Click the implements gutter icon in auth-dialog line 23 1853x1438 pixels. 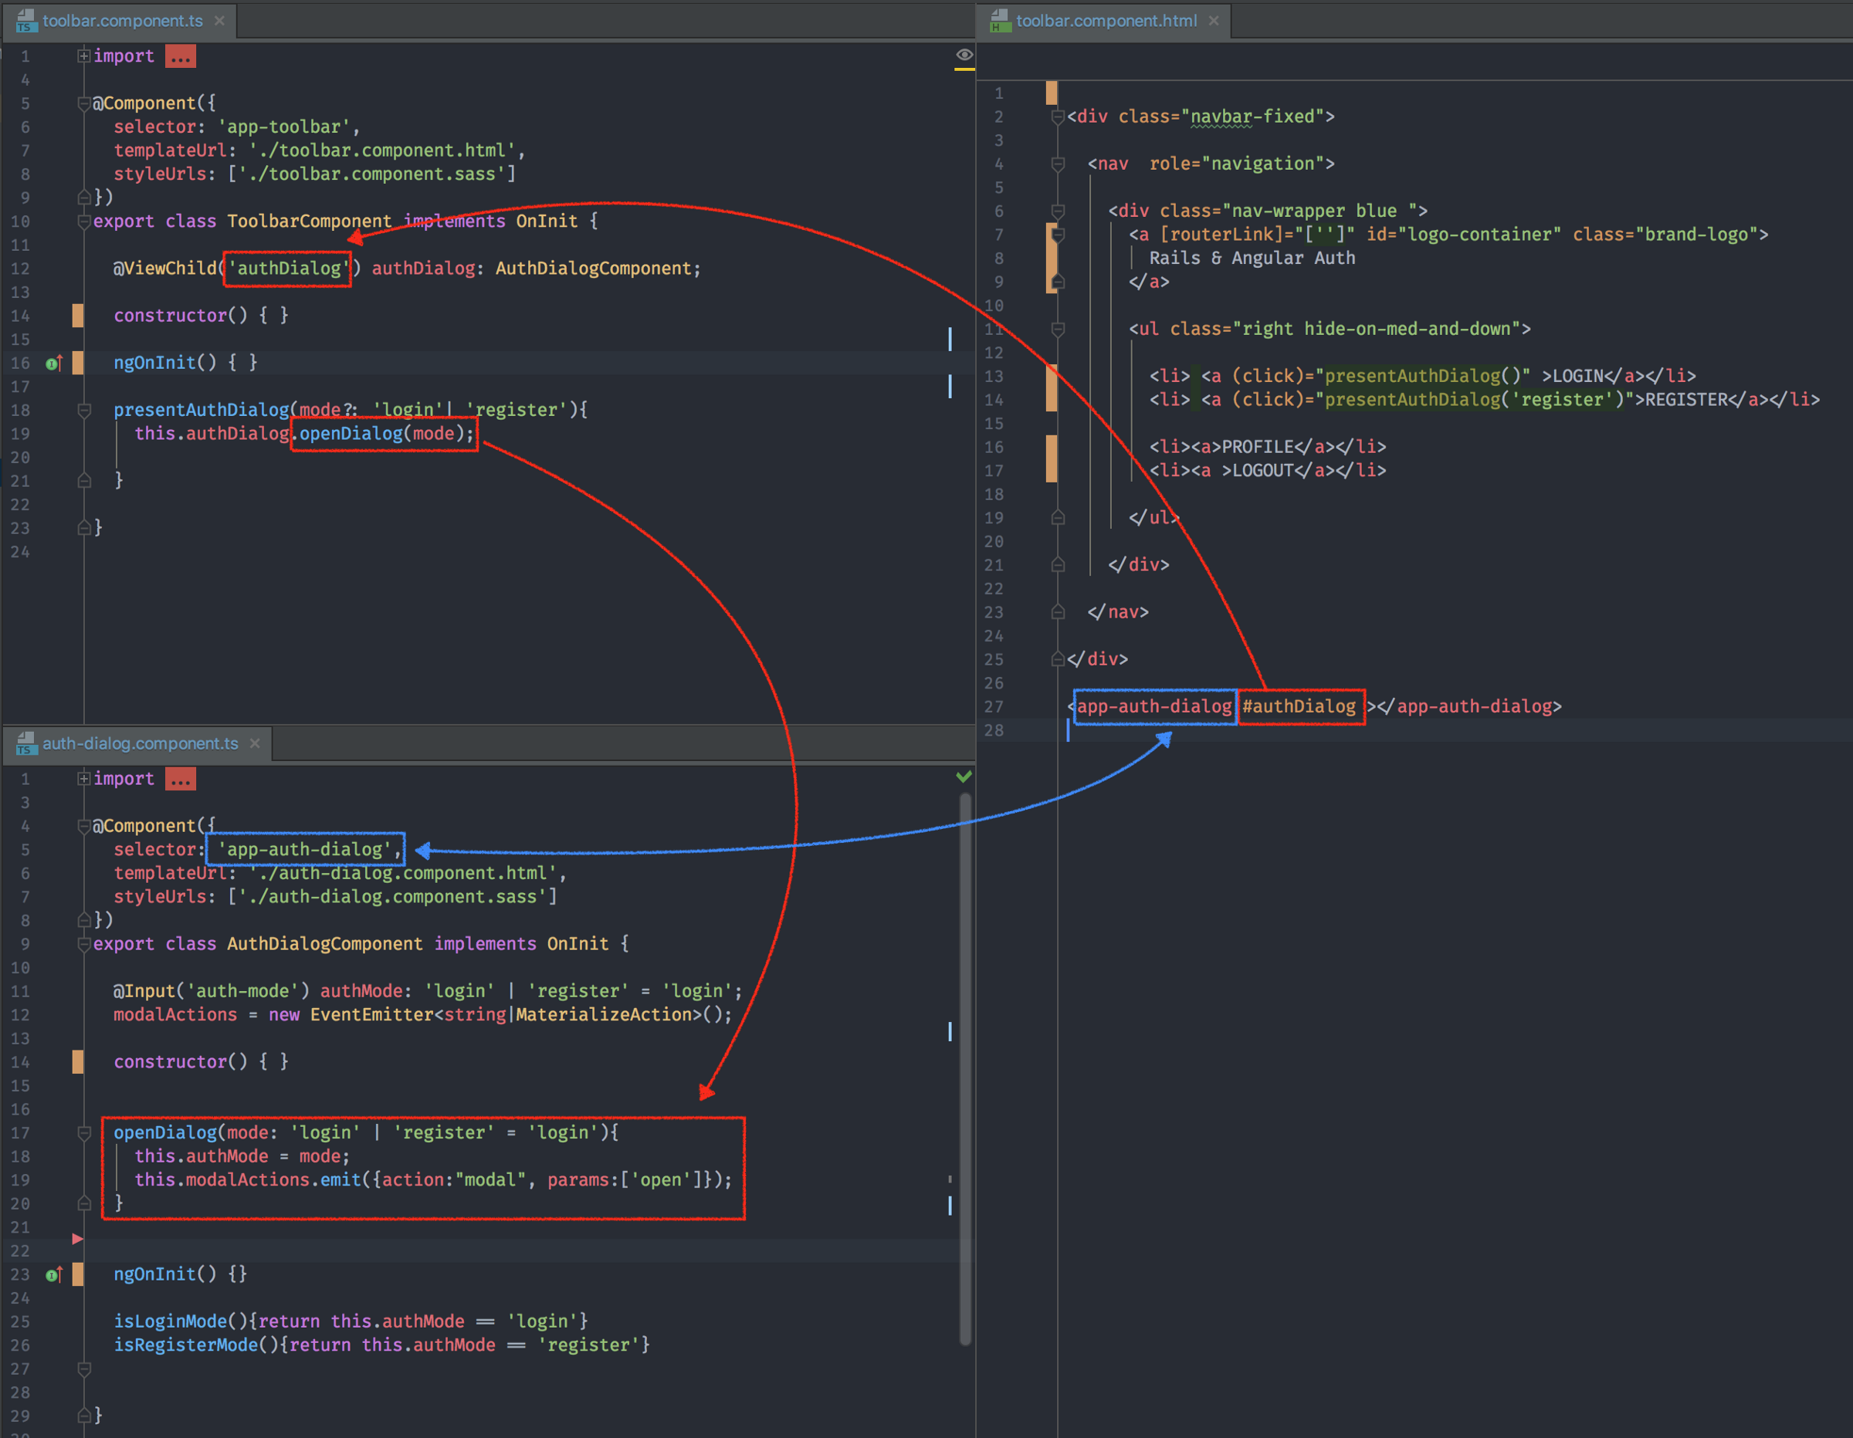(53, 1274)
